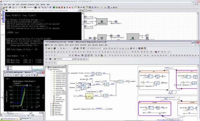Open the small dropdown arrow in Monitor-1 toolbar

click(x=27, y=75)
